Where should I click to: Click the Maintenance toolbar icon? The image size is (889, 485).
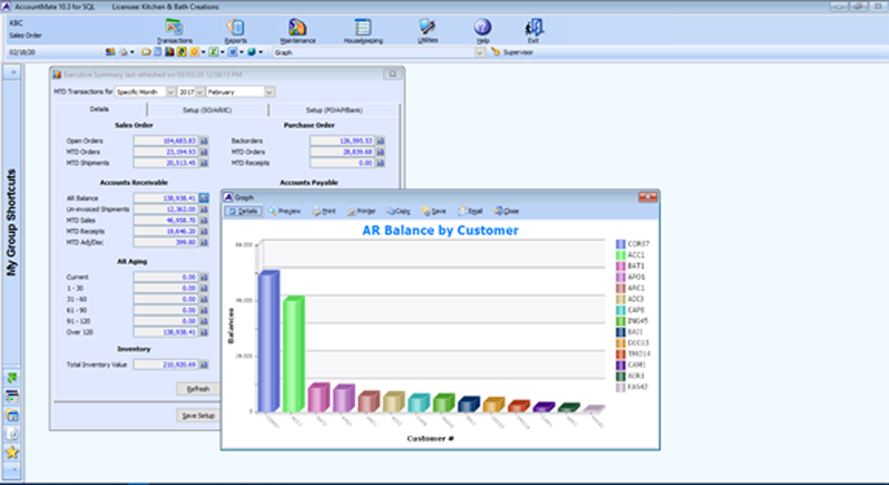297,29
